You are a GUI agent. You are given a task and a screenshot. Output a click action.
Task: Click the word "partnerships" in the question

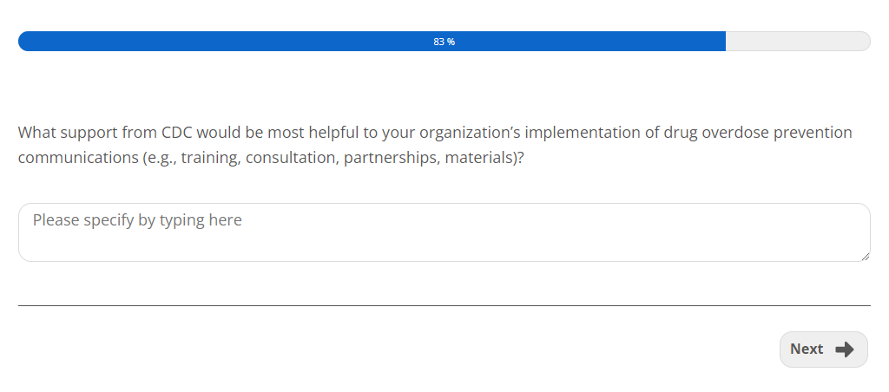(390, 160)
